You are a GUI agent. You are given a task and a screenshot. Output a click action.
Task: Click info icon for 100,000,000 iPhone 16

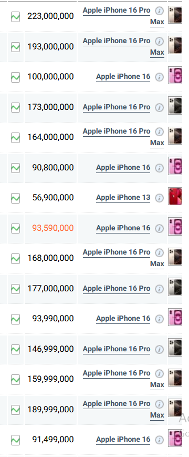pyautogui.click(x=159, y=77)
